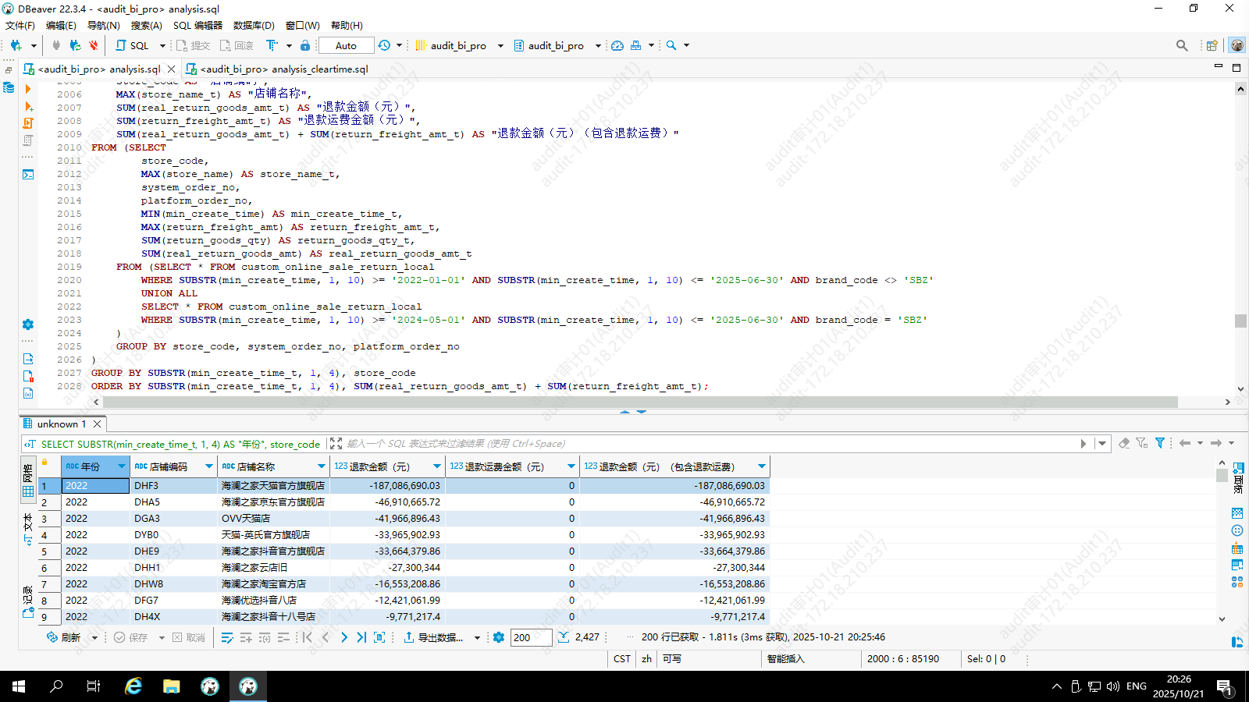This screenshot has height=702, width=1249.
Task: Toggle the results filter funnel icon
Action: pos(1160,443)
